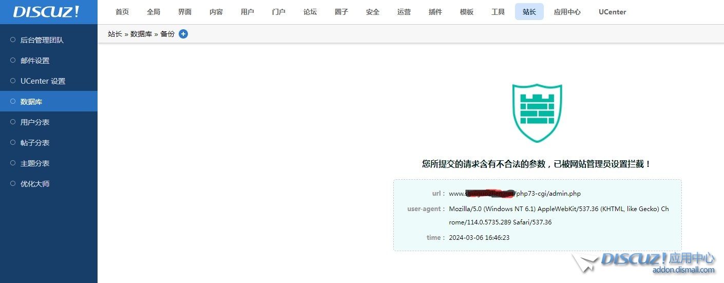Open 邮件设置 in the sidebar
The width and height of the screenshot is (724, 283).
[35, 61]
